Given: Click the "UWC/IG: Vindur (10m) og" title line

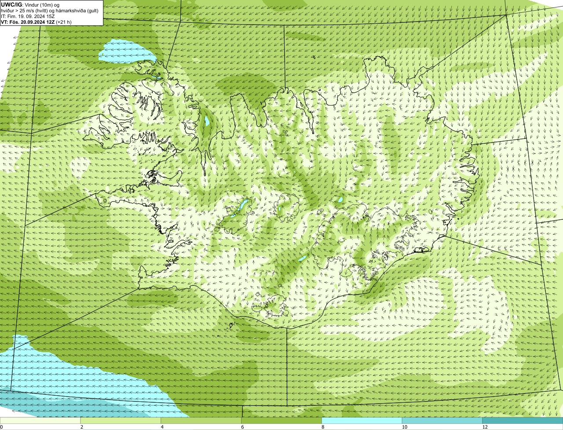Looking at the screenshot, I should 30,5.
